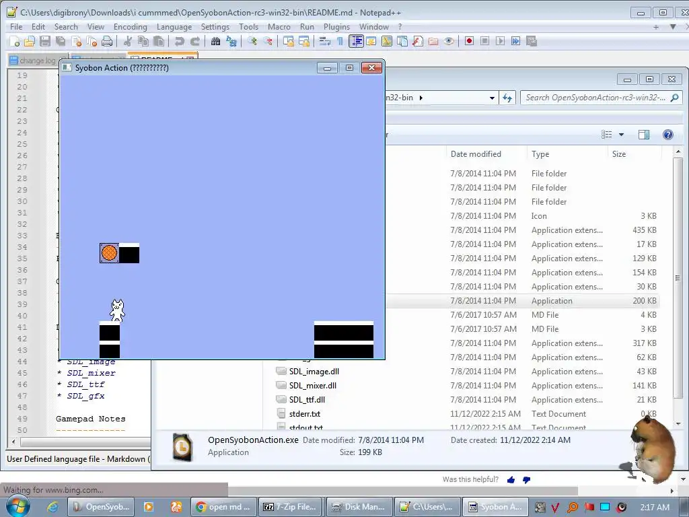This screenshot has width=689, height=517.
Task: Open the Explorer view options dropdown arrow
Action: click(621, 135)
